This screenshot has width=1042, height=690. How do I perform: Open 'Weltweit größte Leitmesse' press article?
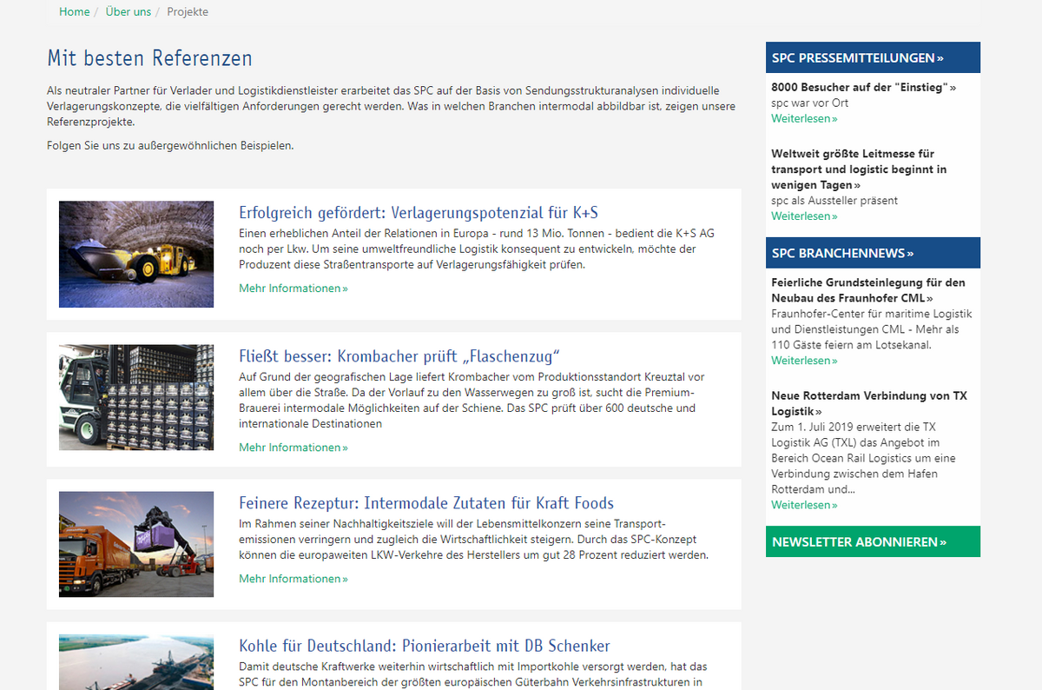coord(859,169)
